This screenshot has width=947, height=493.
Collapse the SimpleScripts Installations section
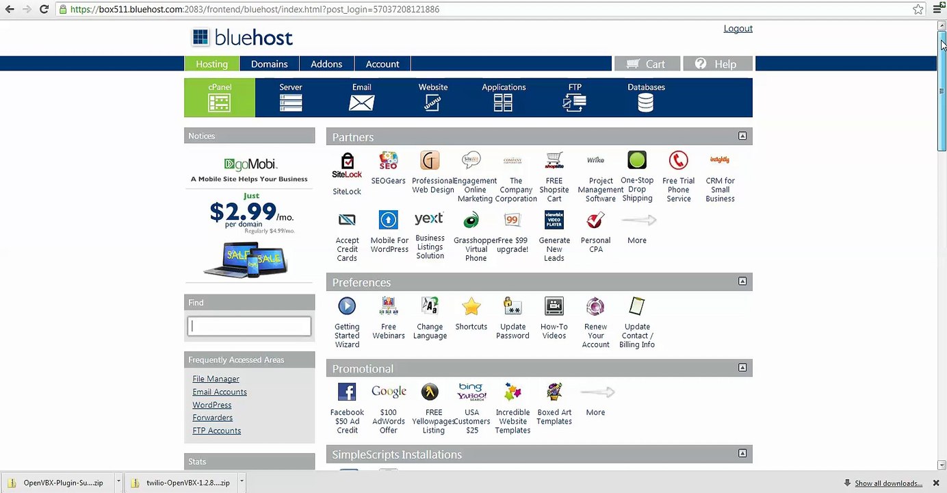(742, 453)
